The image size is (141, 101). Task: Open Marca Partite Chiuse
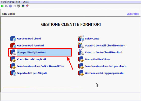click(x=98, y=59)
